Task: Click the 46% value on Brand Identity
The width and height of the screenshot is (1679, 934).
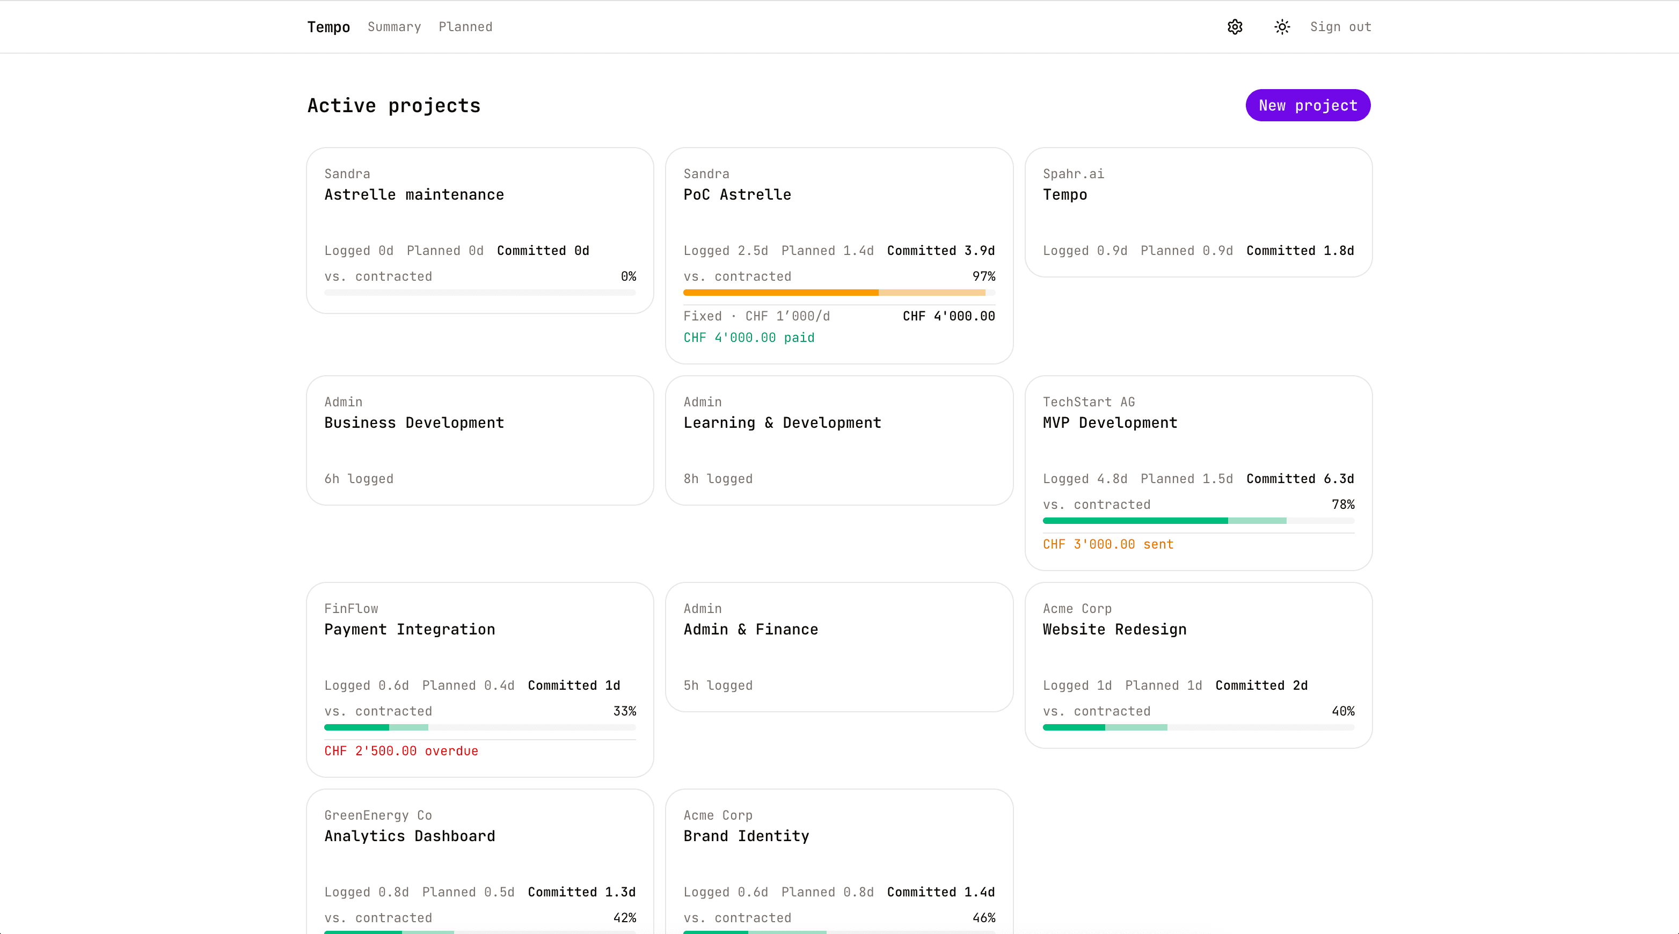Action: (983, 918)
